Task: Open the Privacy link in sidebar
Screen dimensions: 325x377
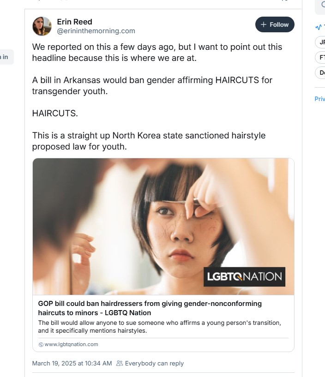Action: 319,99
